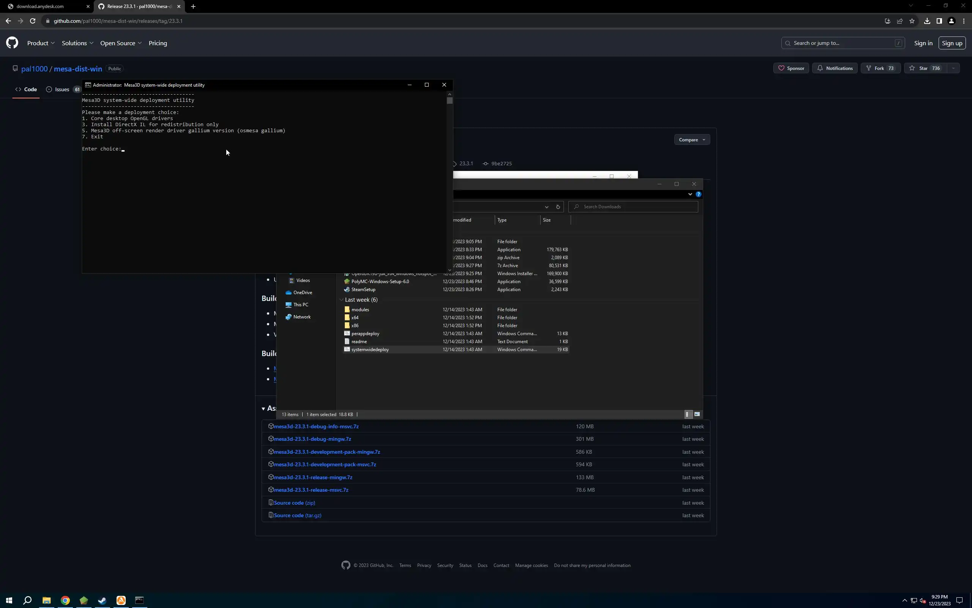This screenshot has height=608, width=972.
Task: Click the command prompt vertical scrollbar thumb
Action: [450, 101]
